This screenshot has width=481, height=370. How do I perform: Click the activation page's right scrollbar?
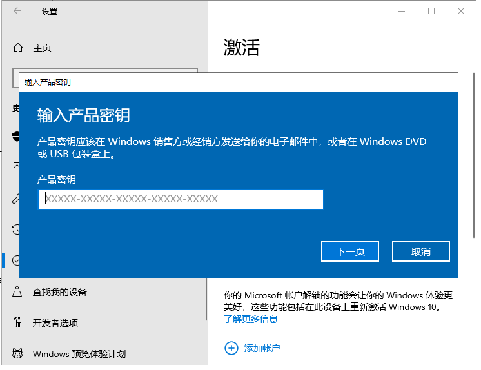pyautogui.click(x=475, y=129)
